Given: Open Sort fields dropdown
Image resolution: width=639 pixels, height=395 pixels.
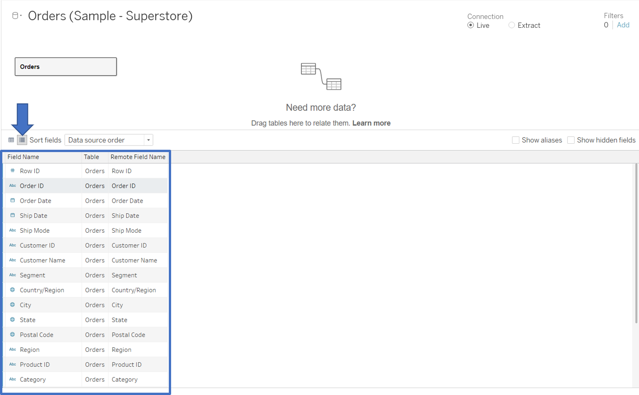Looking at the screenshot, I should pyautogui.click(x=109, y=140).
